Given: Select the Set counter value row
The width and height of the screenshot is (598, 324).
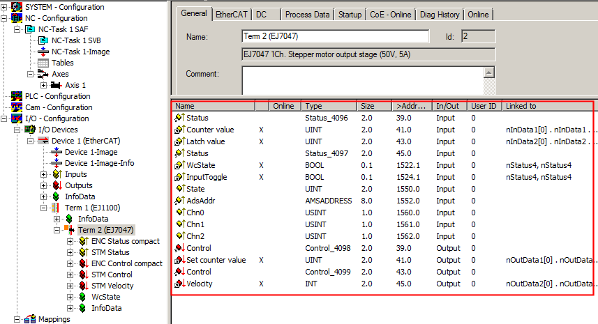Looking at the screenshot, I should click(382, 260).
